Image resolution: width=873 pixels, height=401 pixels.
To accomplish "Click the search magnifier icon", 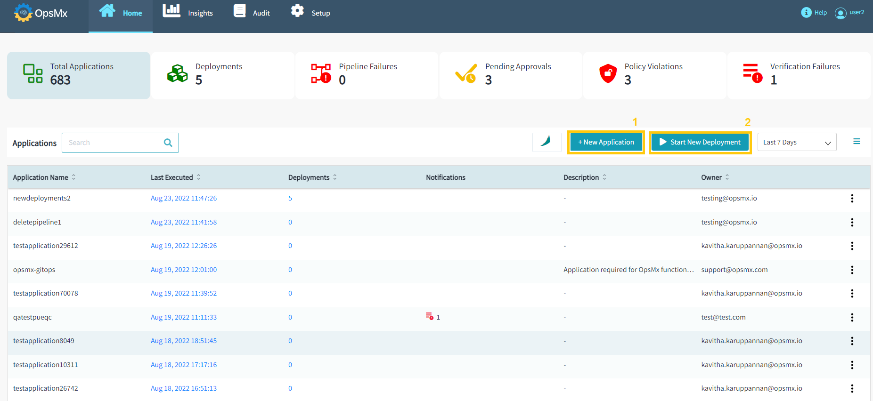I will [168, 143].
